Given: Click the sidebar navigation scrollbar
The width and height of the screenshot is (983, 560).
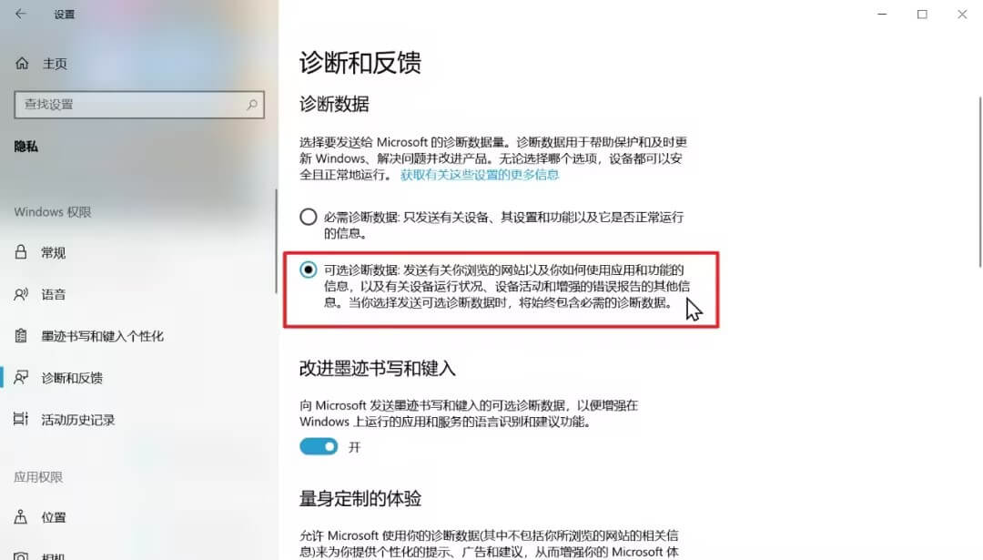Looking at the screenshot, I should 276,241.
